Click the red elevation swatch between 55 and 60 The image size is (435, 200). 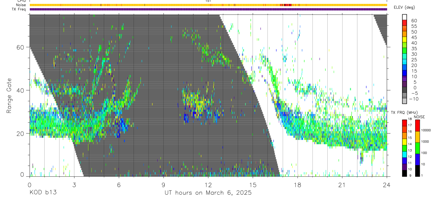(x=405, y=23)
